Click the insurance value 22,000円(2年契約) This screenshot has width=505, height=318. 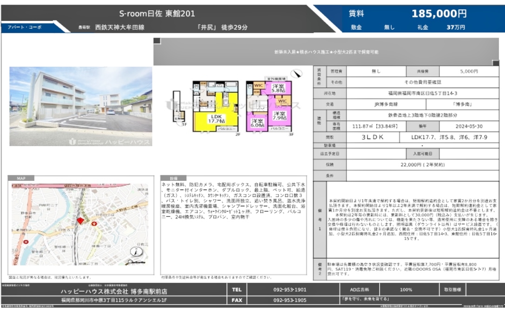[423, 165]
